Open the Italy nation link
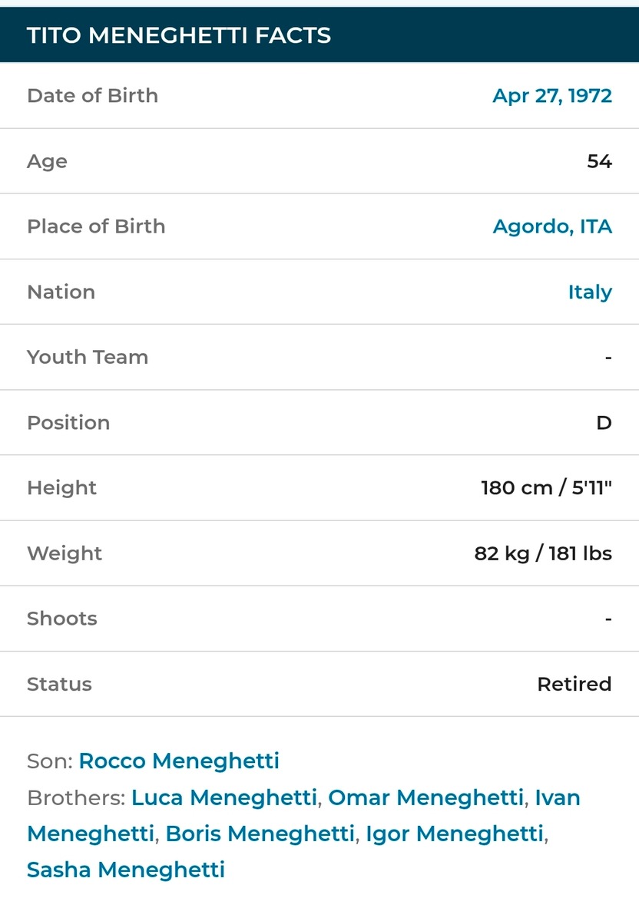Image resolution: width=639 pixels, height=921 pixels. coord(590,292)
